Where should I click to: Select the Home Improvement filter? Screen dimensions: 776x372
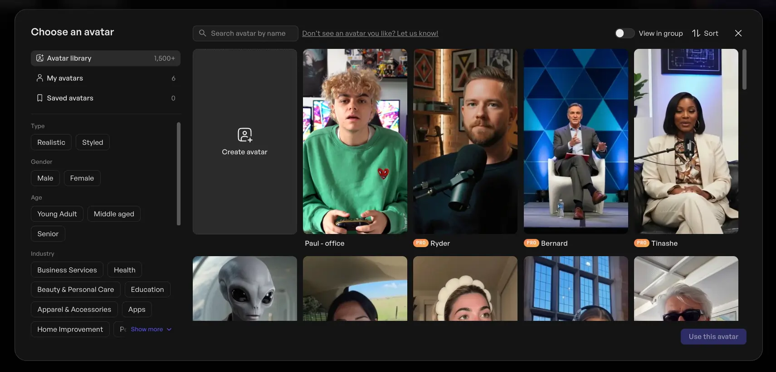coord(70,329)
